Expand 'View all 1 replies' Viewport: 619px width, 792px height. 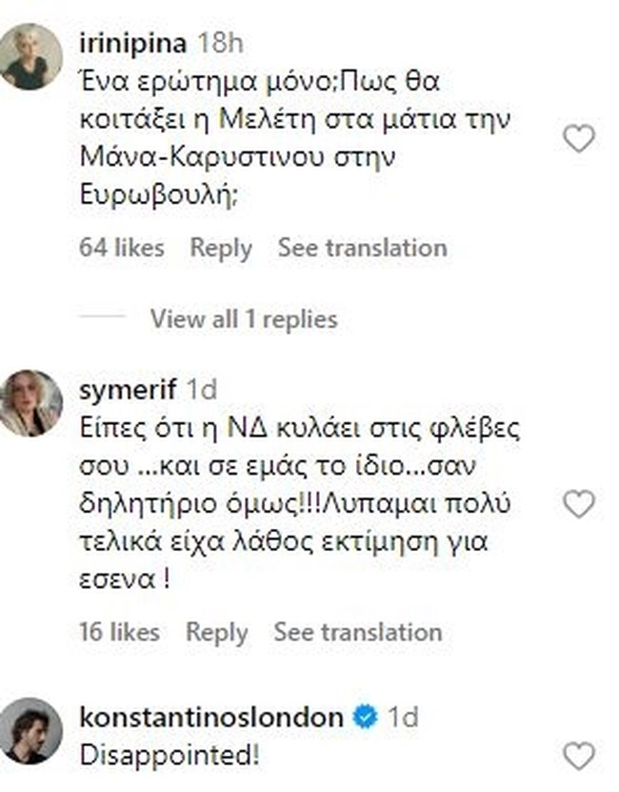(243, 318)
